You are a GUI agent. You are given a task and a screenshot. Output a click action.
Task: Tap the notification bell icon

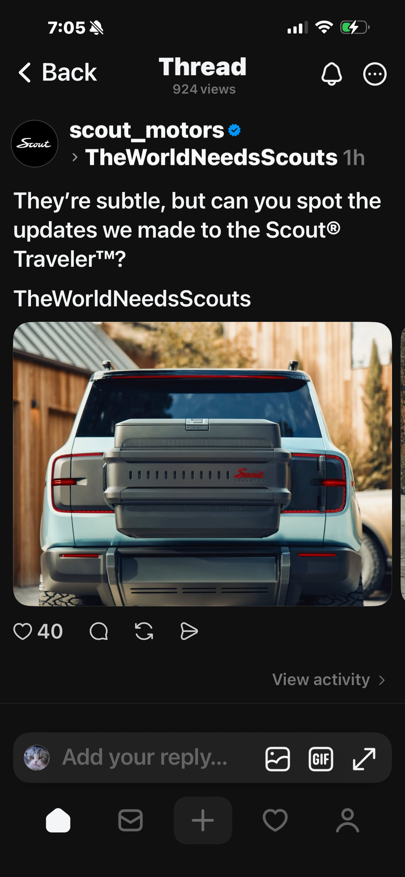(x=331, y=74)
